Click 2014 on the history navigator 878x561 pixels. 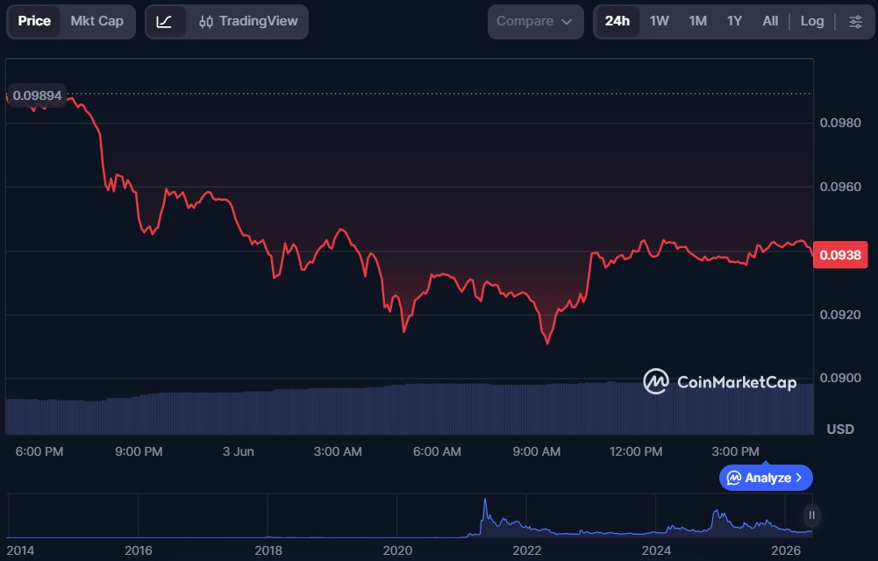(20, 551)
